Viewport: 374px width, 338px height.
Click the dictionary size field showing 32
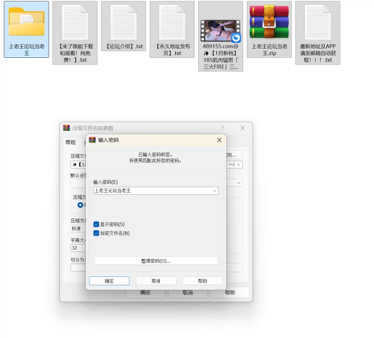pos(78,248)
